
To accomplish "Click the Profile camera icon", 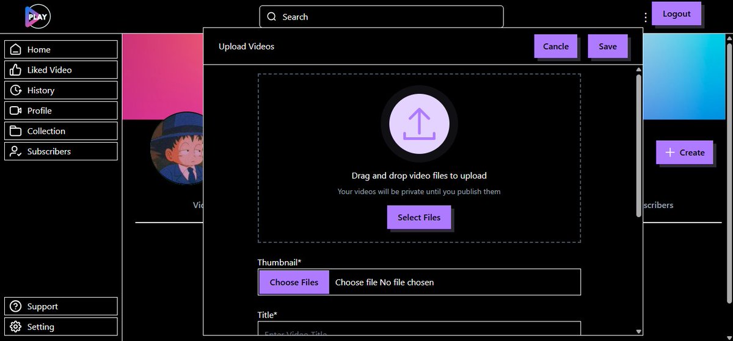I will pyautogui.click(x=16, y=110).
